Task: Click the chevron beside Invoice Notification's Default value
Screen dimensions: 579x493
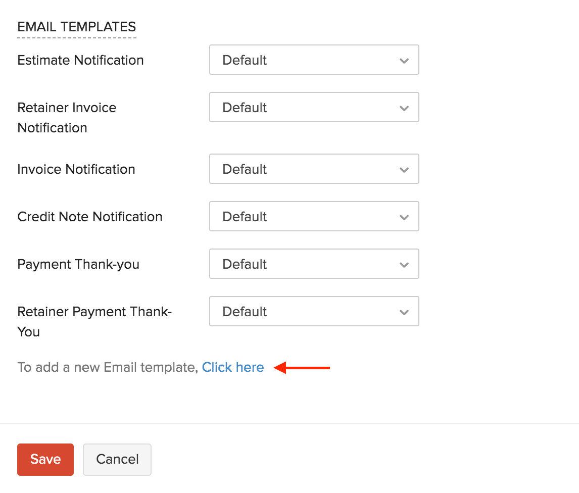Action: (x=404, y=169)
